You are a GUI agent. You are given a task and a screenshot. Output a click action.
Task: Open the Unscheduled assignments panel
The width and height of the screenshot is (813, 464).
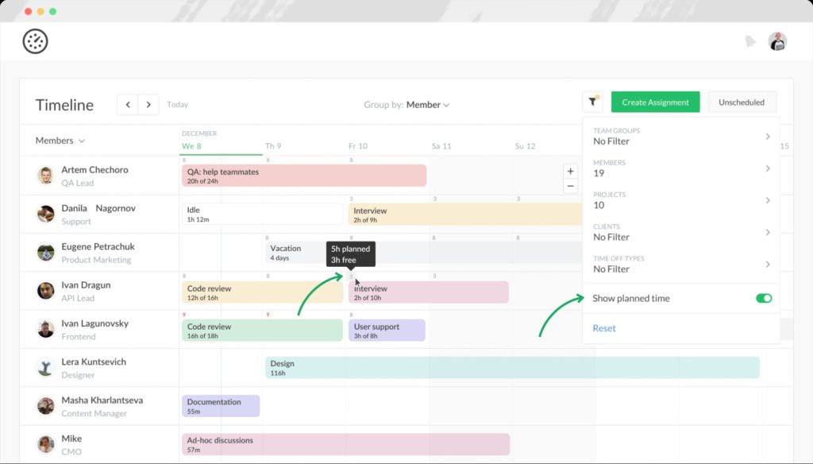click(742, 102)
